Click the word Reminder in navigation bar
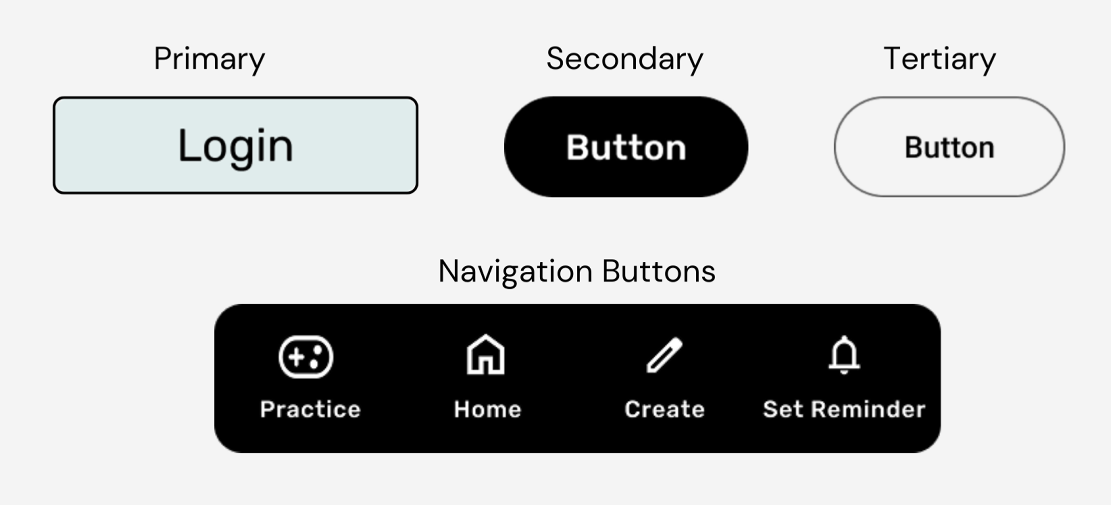Image resolution: width=1111 pixels, height=505 pixels. click(868, 409)
